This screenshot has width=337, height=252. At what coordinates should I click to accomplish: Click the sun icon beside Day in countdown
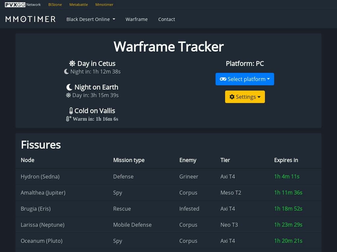coord(68,95)
